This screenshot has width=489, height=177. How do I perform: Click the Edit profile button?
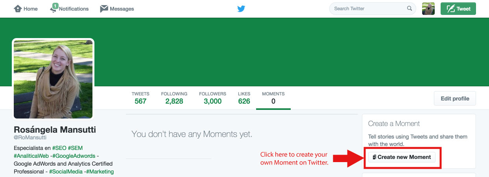(454, 99)
